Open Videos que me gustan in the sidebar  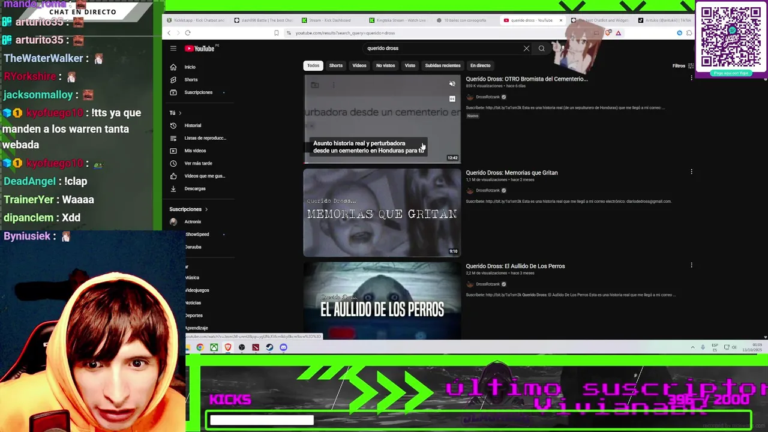coord(197,176)
